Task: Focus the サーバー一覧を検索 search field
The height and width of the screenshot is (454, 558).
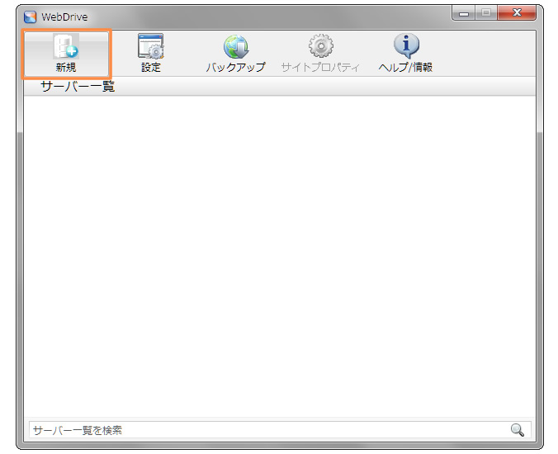Action: click(x=264, y=430)
